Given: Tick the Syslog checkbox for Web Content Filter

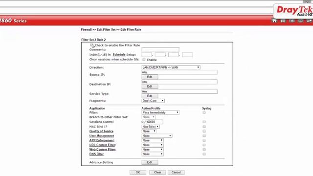Looking at the screenshot, I should pos(204,150).
